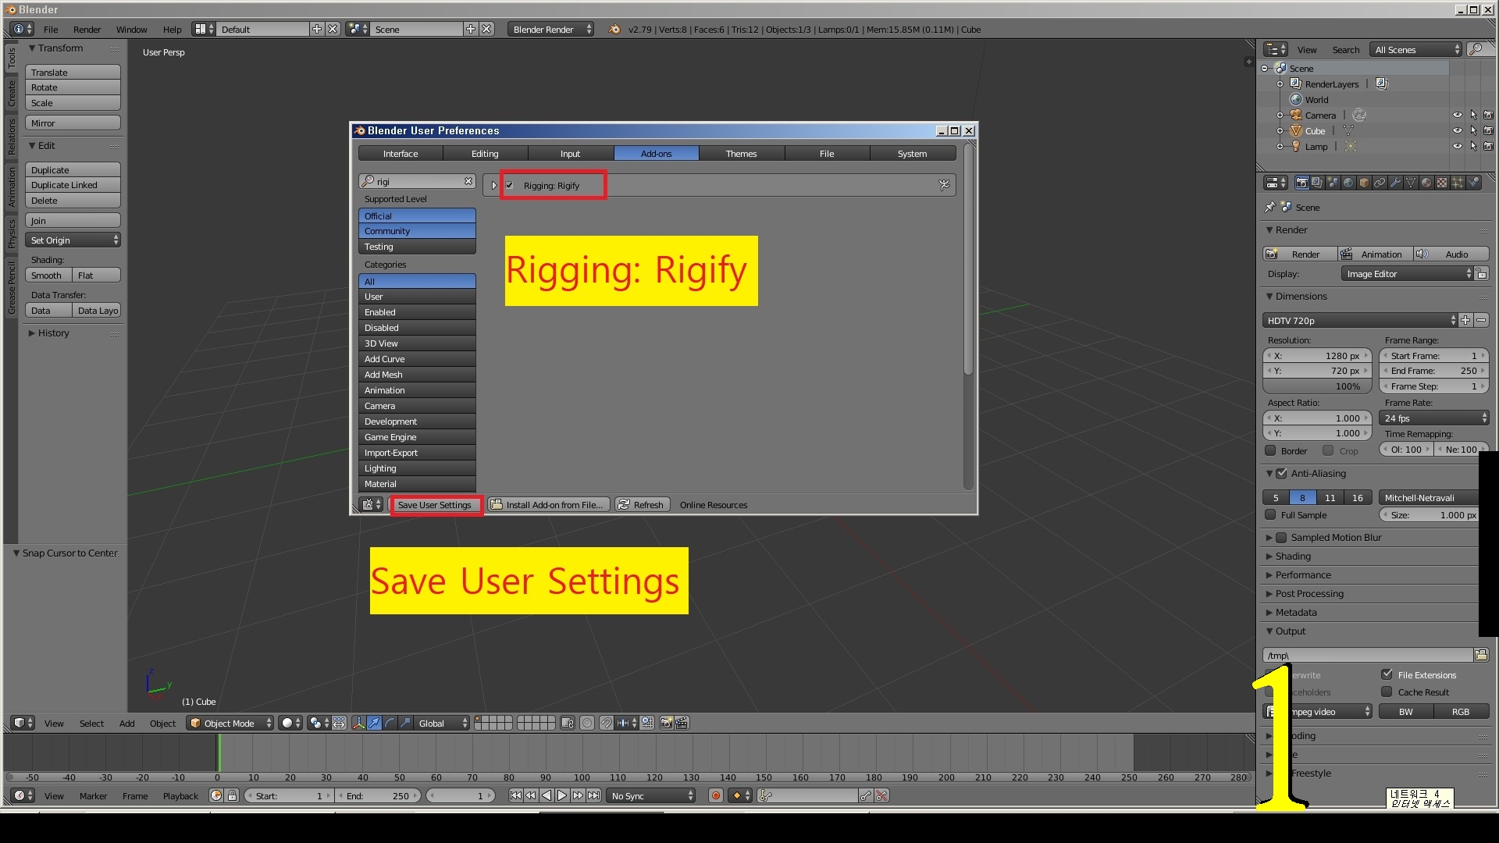Image resolution: width=1499 pixels, height=843 pixels.
Task: Play animation in reverse in timeline
Action: [x=547, y=795]
